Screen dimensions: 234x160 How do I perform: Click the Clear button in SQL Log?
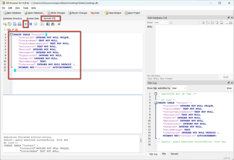coord(229,88)
